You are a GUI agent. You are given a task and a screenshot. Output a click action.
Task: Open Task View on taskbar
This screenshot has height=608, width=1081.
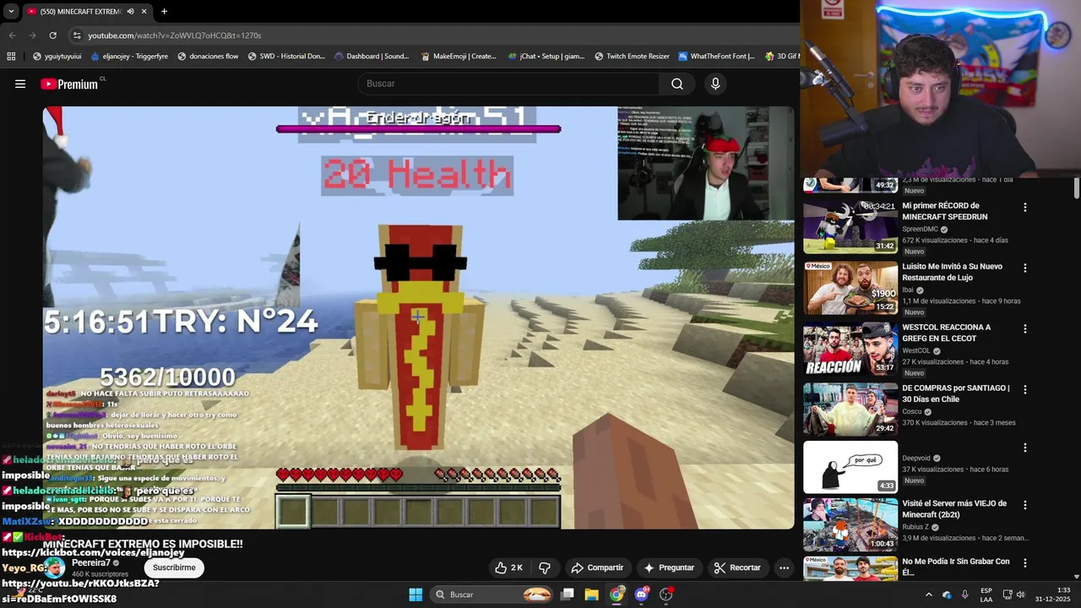568,594
